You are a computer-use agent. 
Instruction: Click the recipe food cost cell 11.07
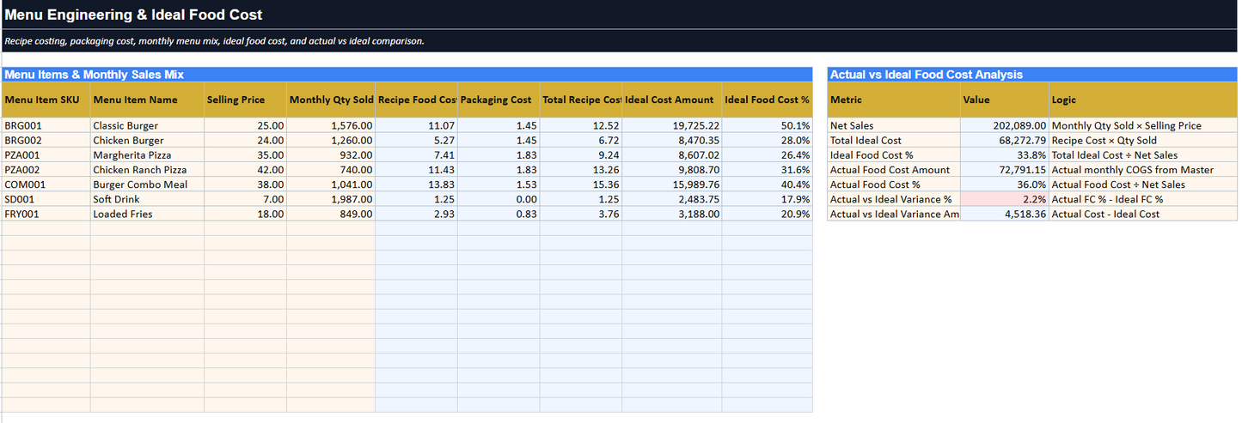[x=417, y=125]
